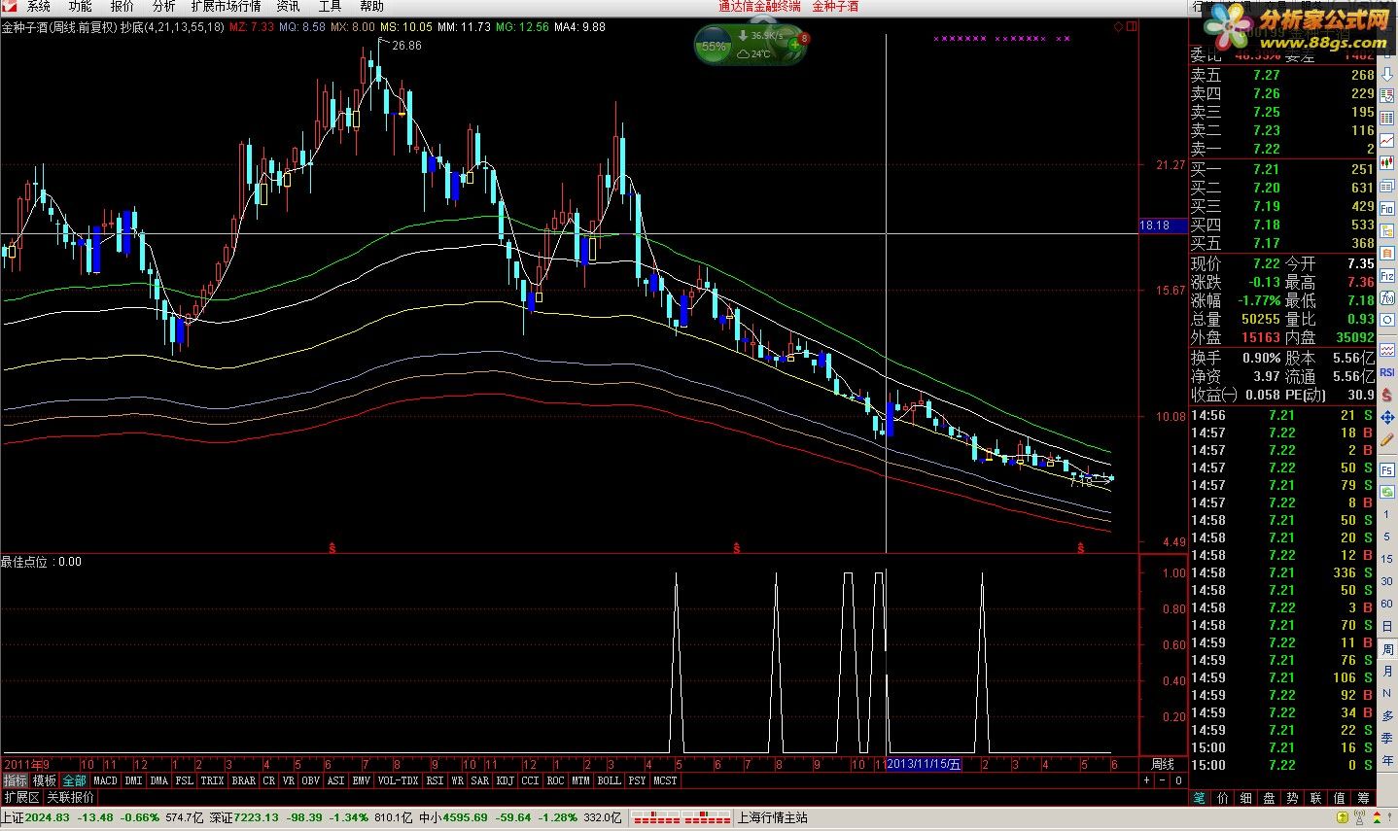Switch indicator to VR
Image resolution: width=1398 pixels, height=831 pixels.
[289, 780]
